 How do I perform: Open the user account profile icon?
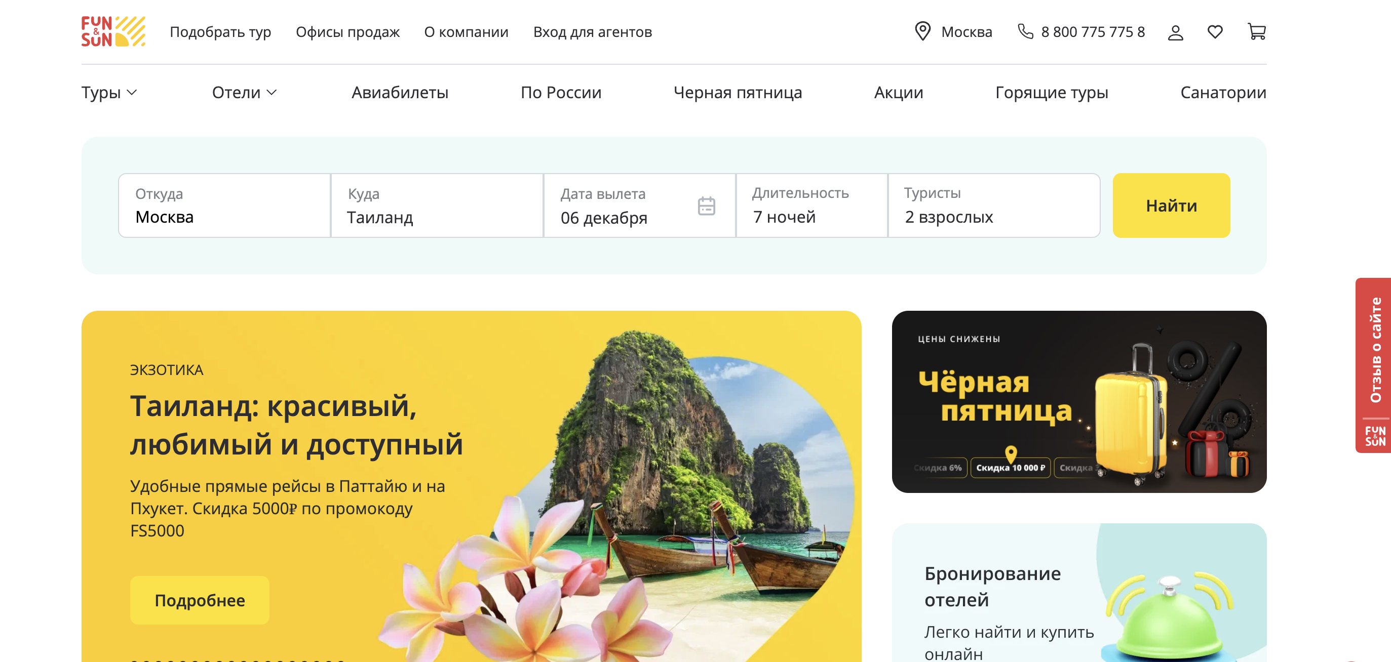pyautogui.click(x=1176, y=32)
